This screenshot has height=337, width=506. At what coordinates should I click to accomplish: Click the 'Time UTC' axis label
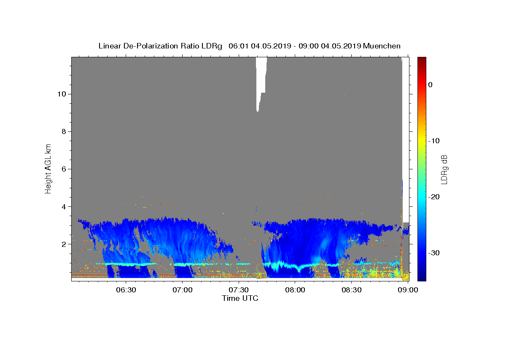(x=240, y=298)
